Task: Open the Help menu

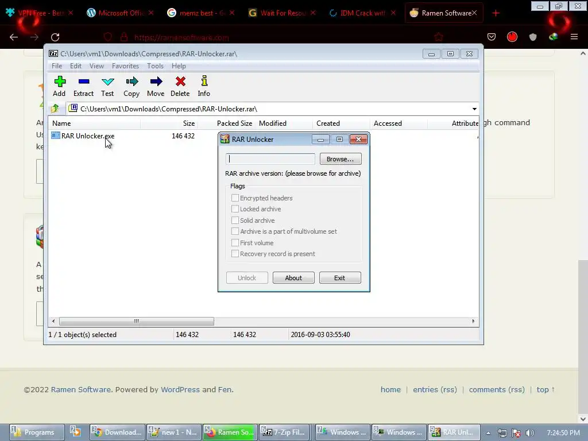Action: [179, 66]
